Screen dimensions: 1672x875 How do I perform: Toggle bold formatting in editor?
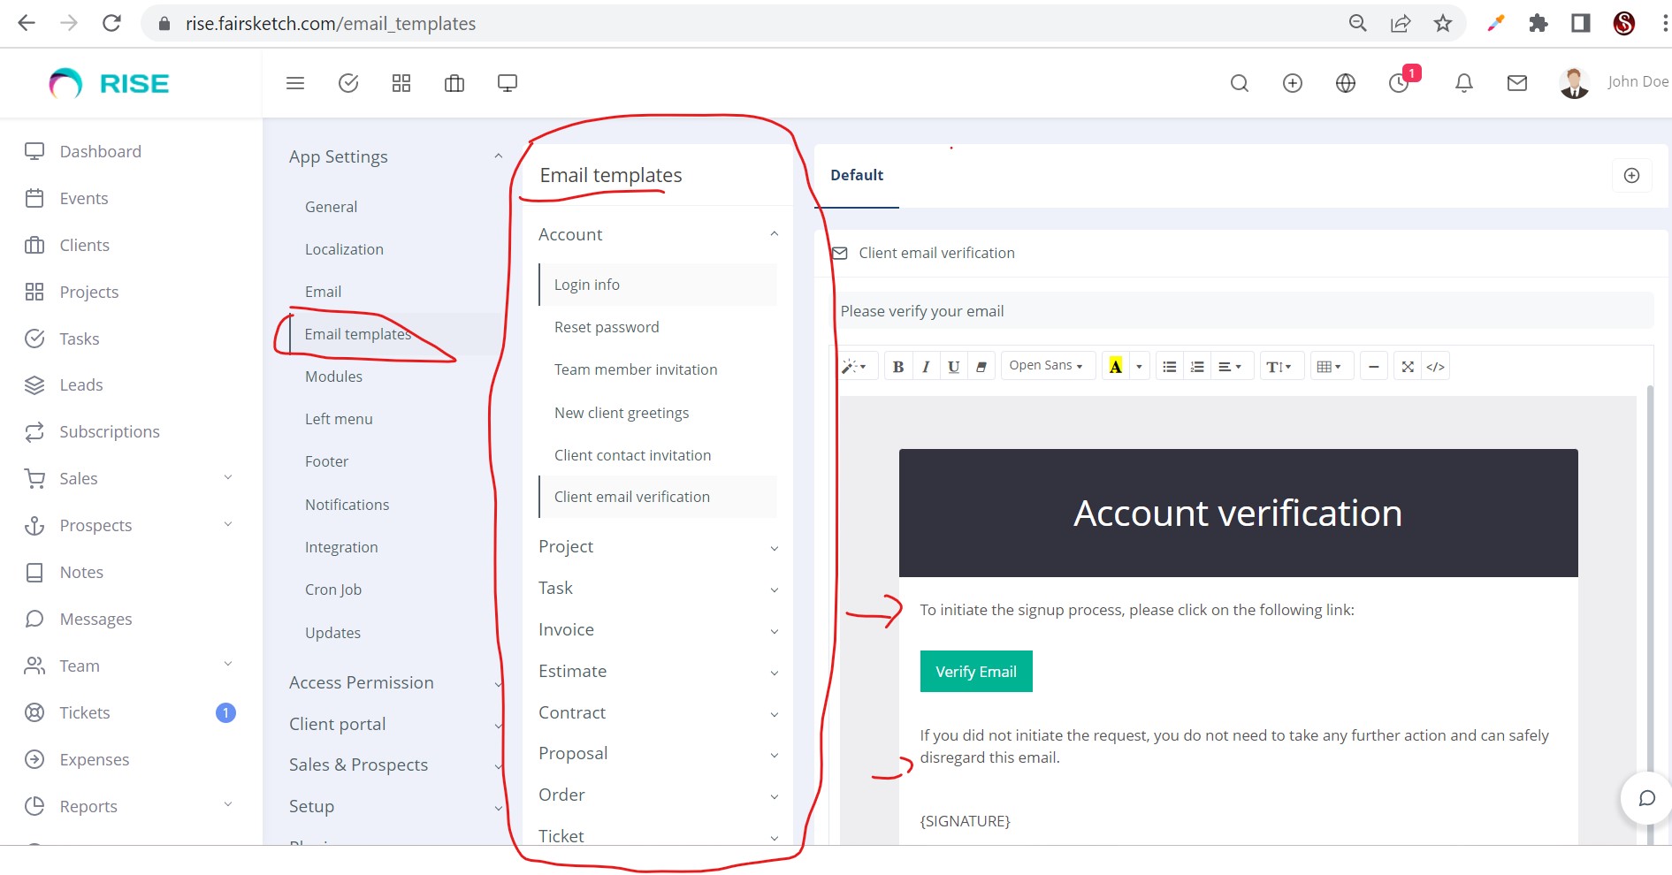[898, 366]
